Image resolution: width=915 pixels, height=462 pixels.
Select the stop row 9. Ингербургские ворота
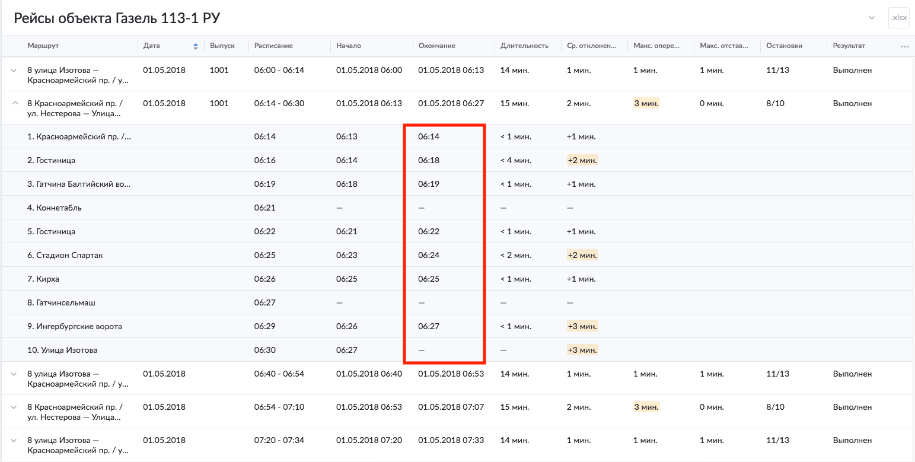tap(75, 326)
